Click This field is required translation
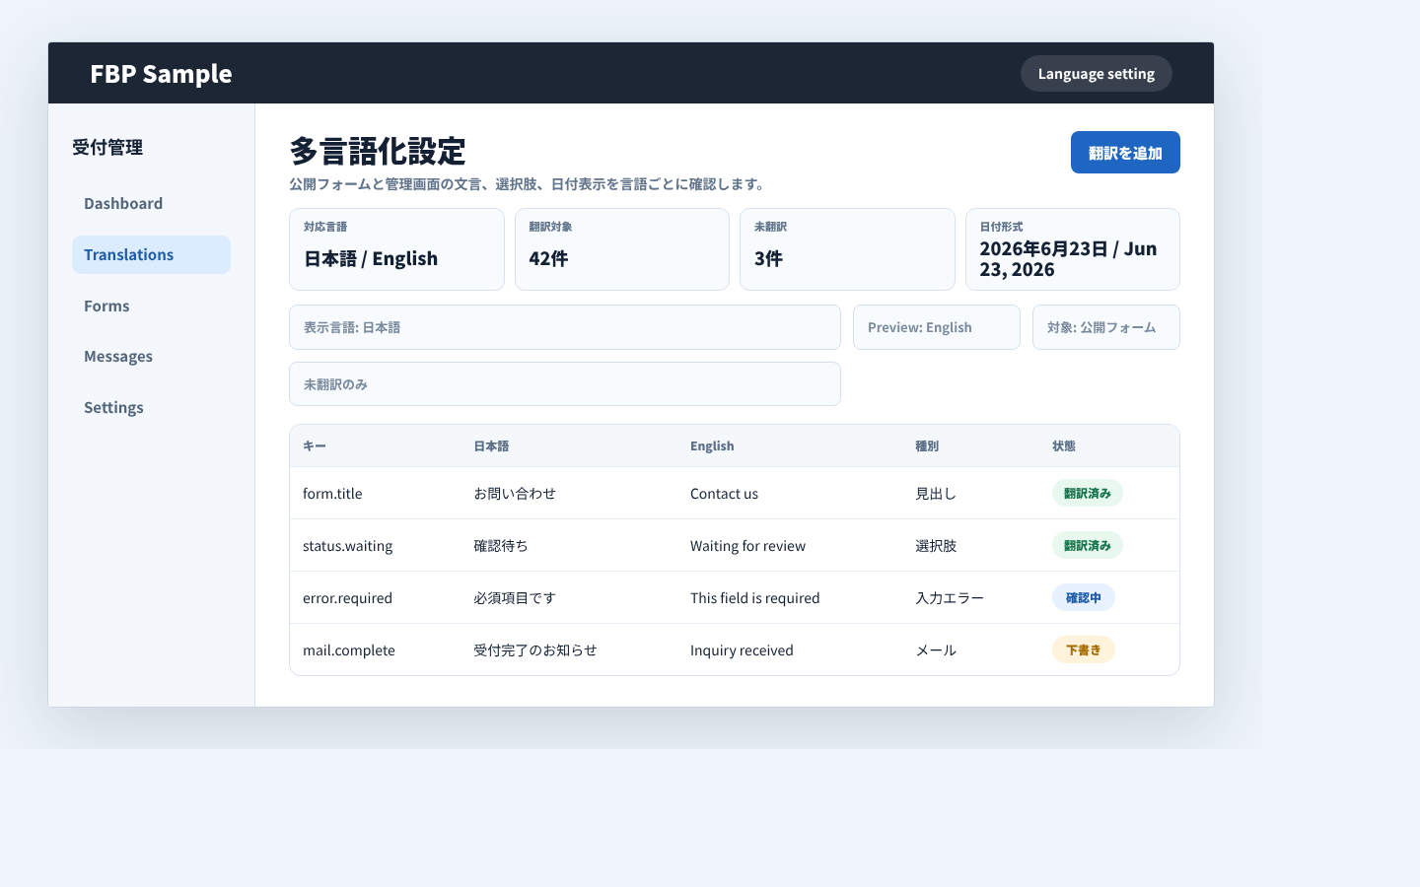1420x887 pixels. pos(755,598)
